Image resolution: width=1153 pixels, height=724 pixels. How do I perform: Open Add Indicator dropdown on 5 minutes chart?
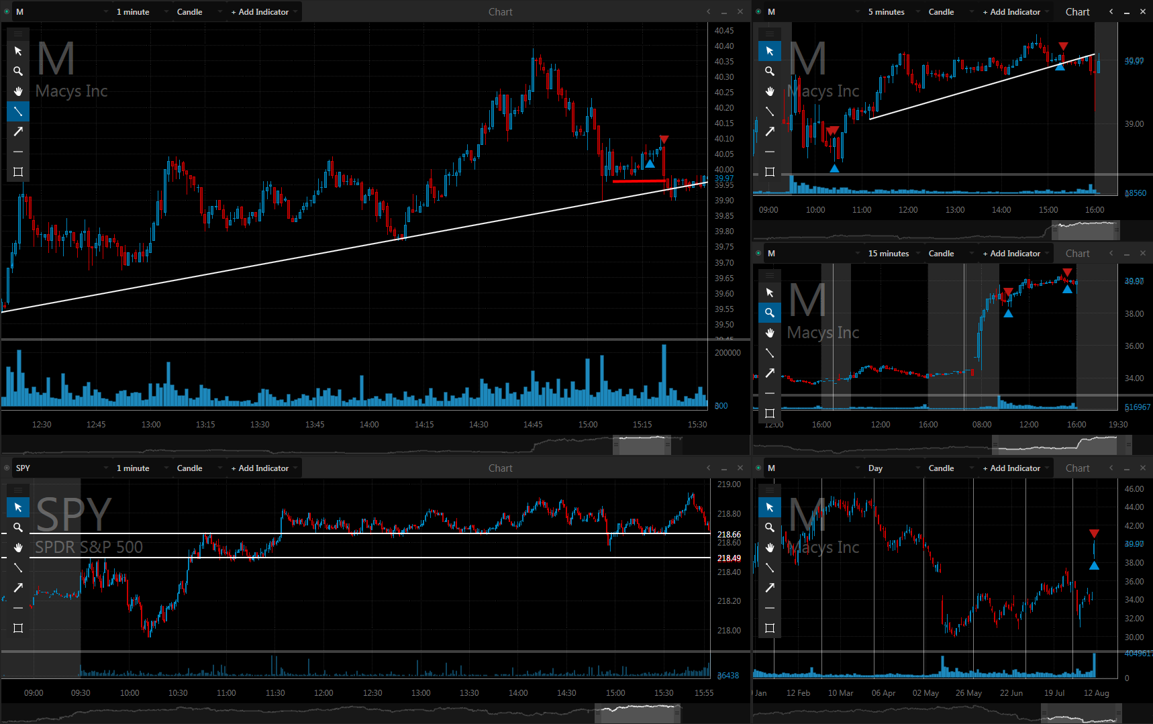coord(1015,12)
